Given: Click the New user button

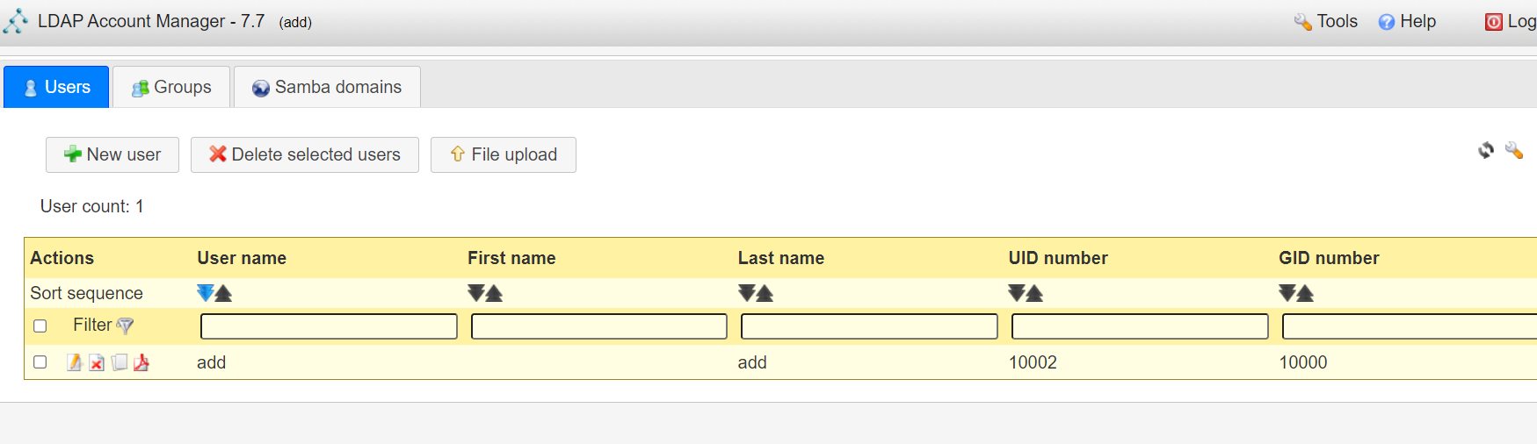Looking at the screenshot, I should click(x=112, y=154).
